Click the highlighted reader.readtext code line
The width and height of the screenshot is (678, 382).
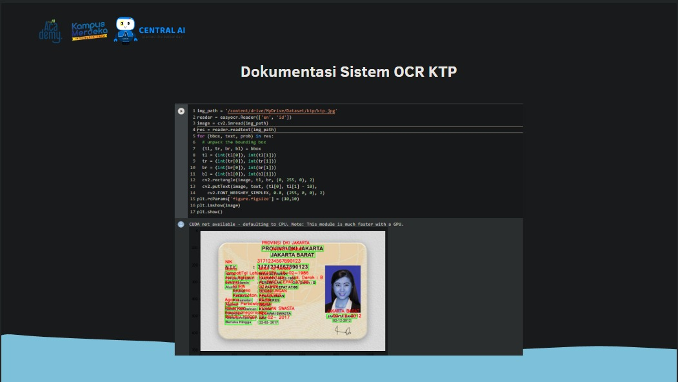click(237, 130)
